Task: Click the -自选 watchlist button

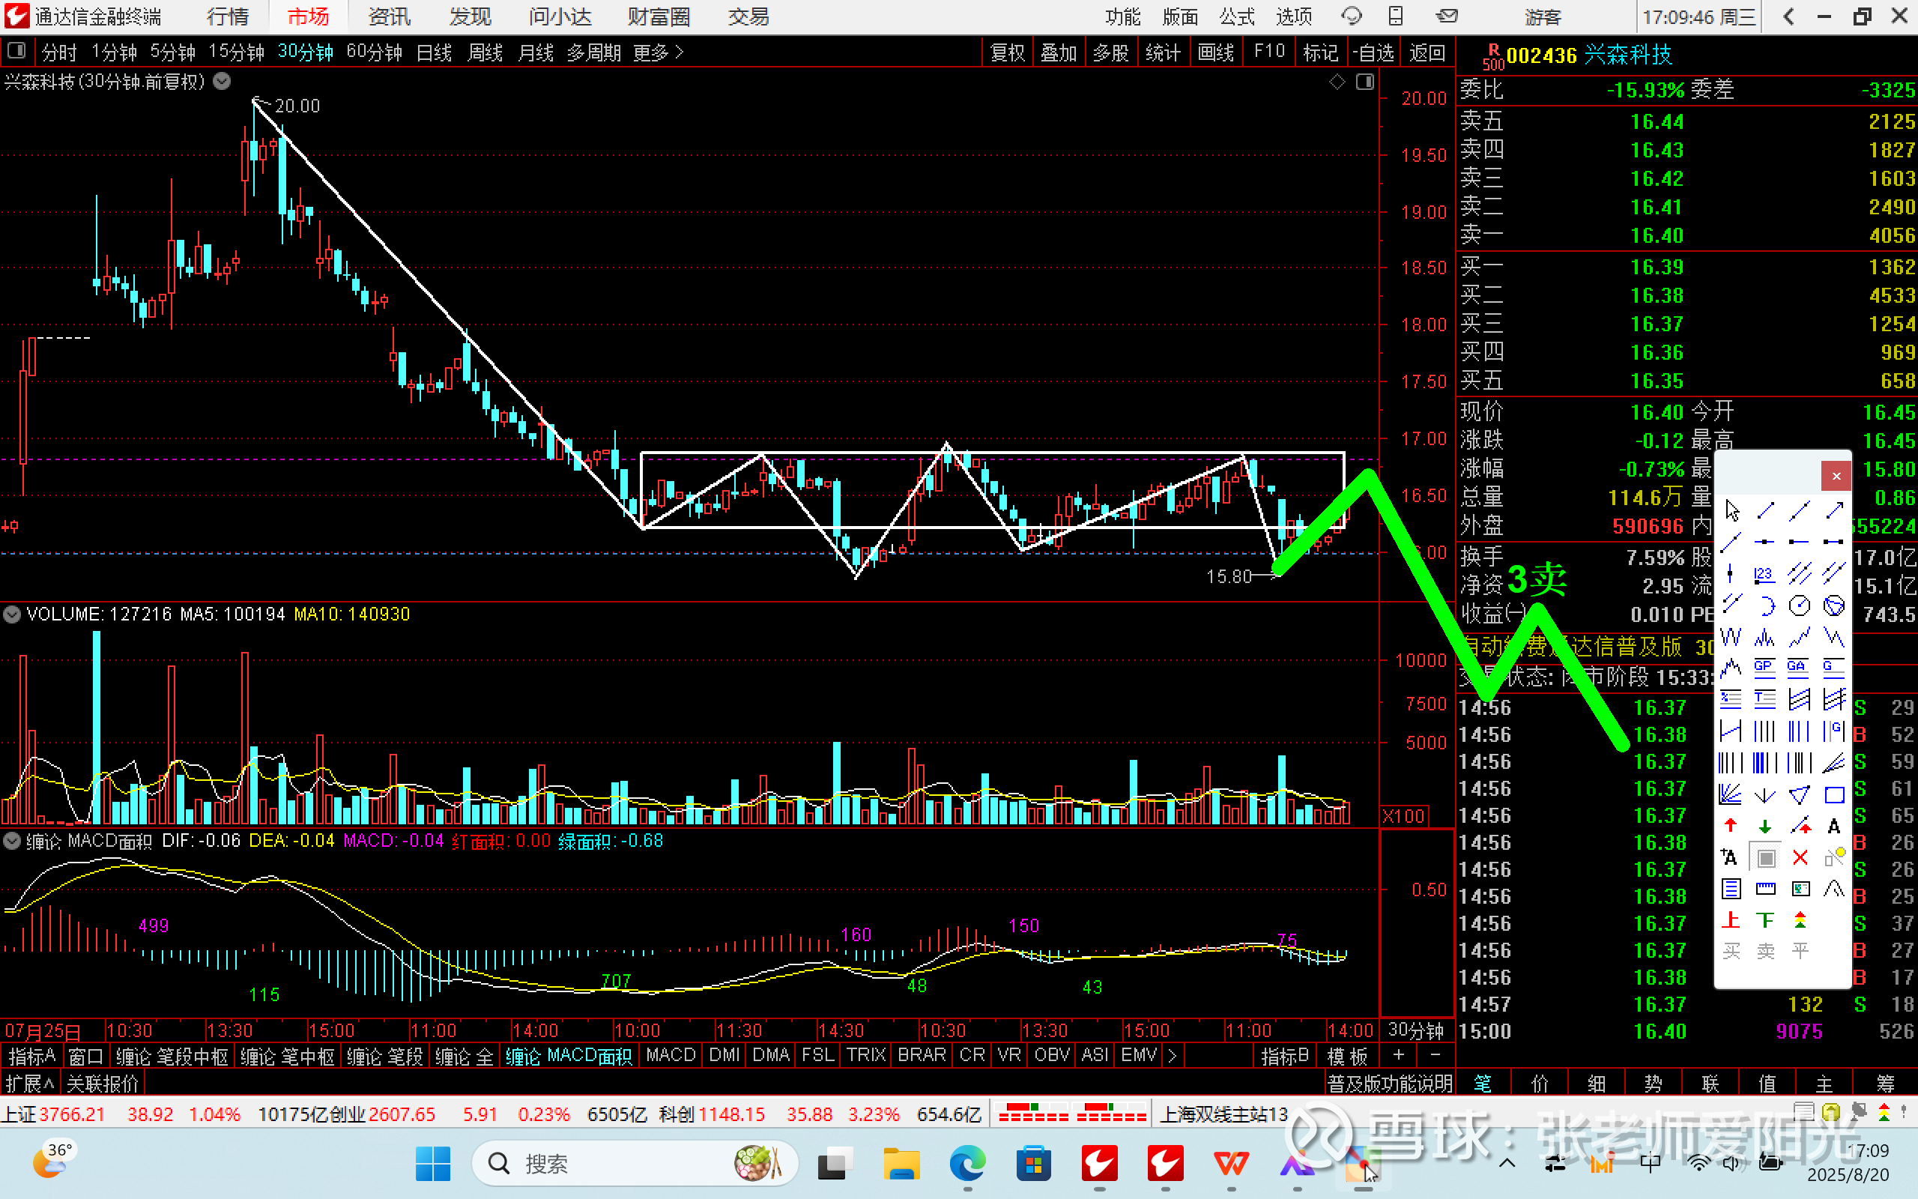Action: 1373,52
